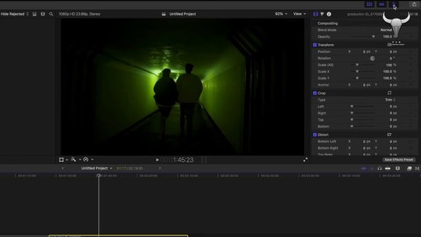This screenshot has width=421, height=237.
Task: Click the Crop onscreen controls icon
Action: point(389,93)
